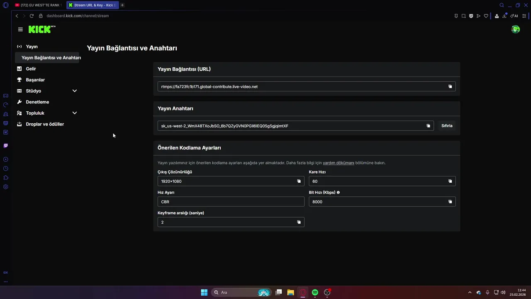Screen dimensions: 531x299
Task: Copy the keyframe interval value
Action: click(299, 222)
